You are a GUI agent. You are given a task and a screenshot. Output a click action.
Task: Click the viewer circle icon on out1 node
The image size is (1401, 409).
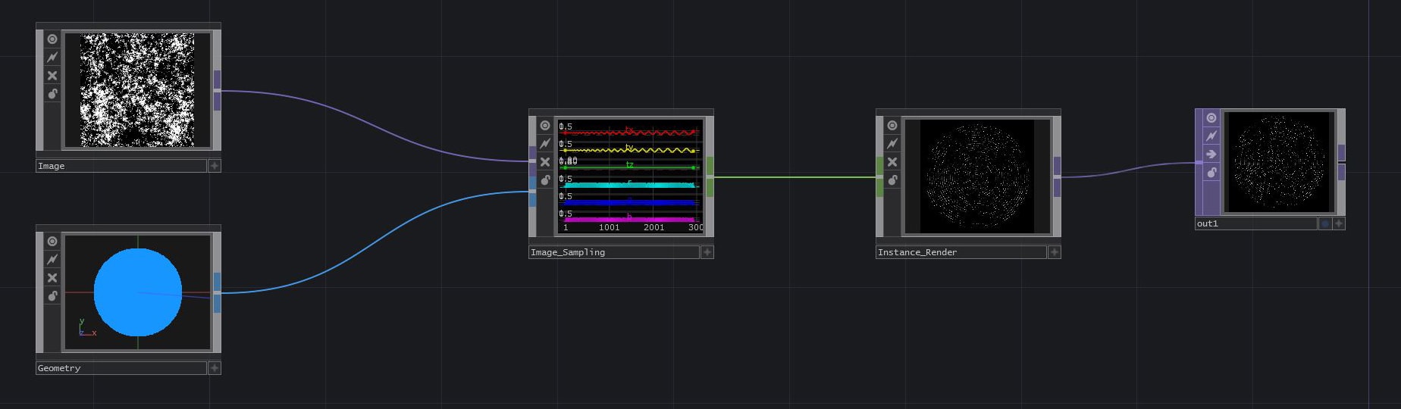click(x=1211, y=117)
